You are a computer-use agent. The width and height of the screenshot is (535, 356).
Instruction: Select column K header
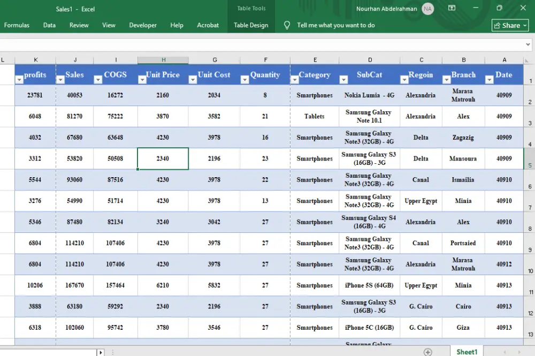click(x=35, y=60)
